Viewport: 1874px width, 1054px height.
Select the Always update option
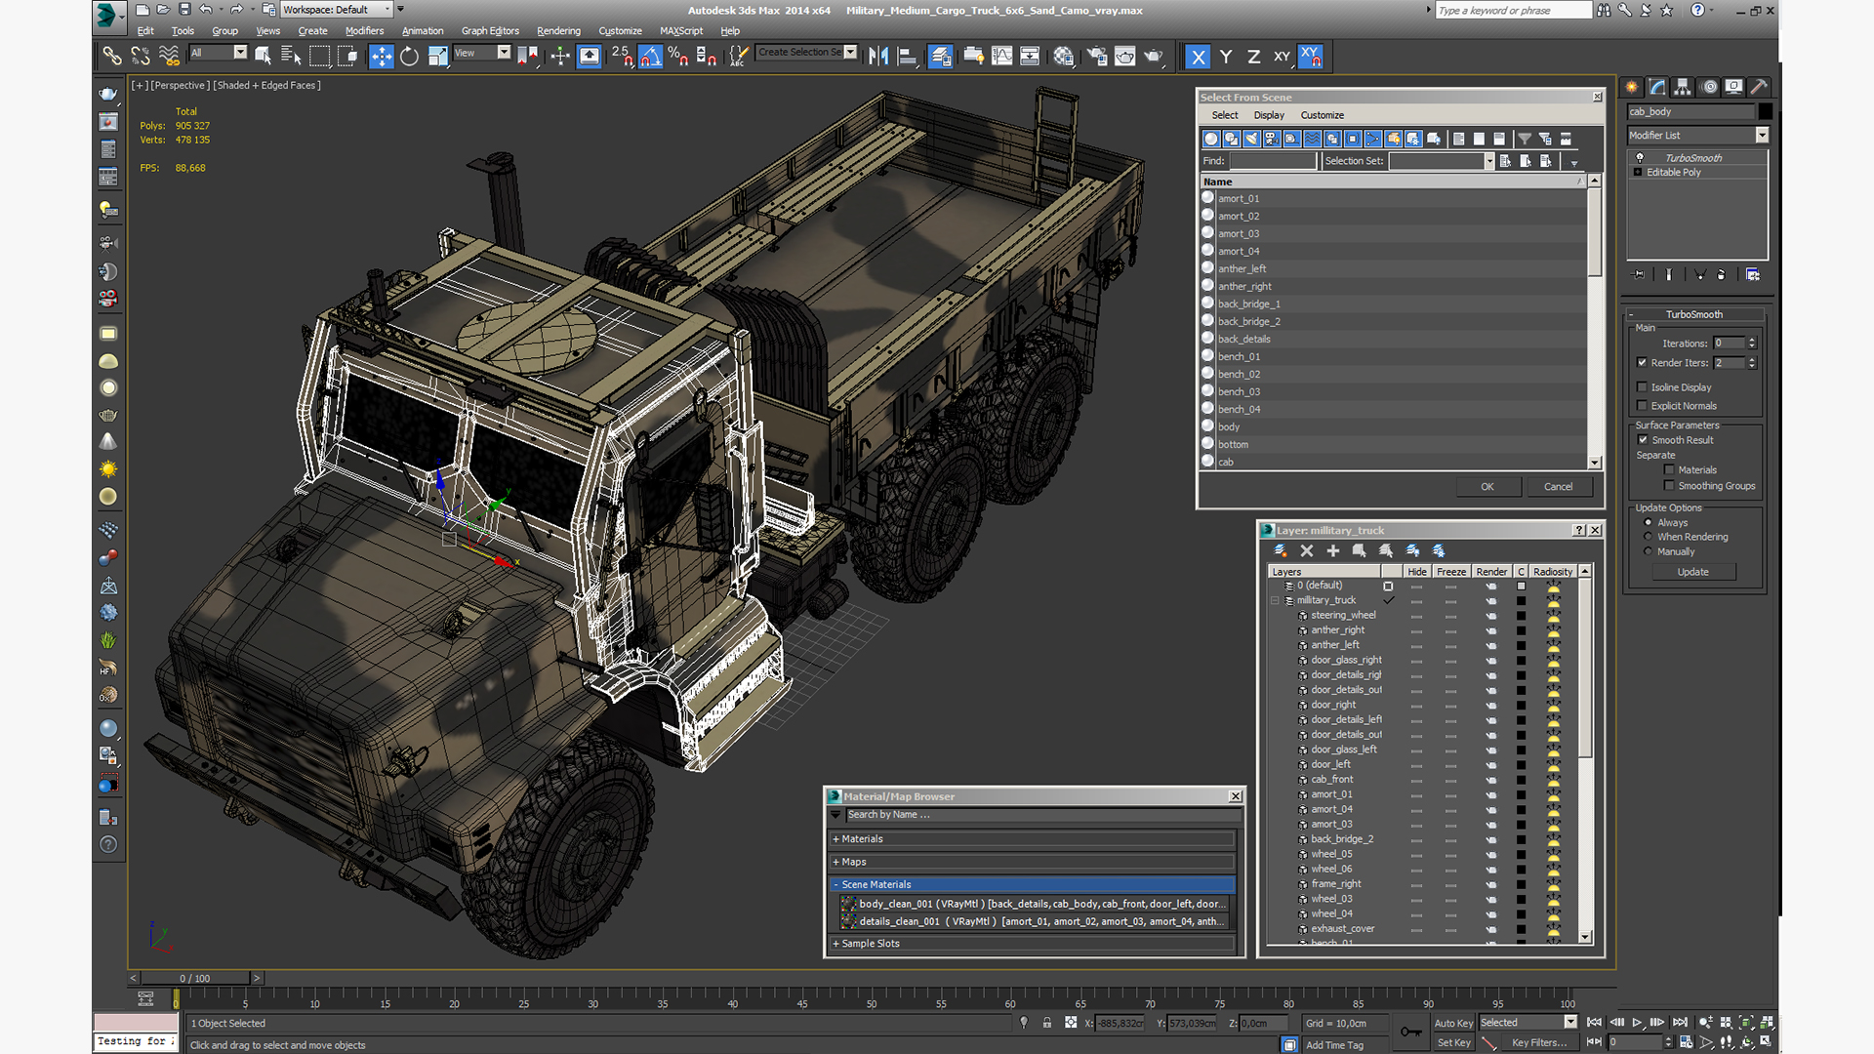[x=1649, y=523]
